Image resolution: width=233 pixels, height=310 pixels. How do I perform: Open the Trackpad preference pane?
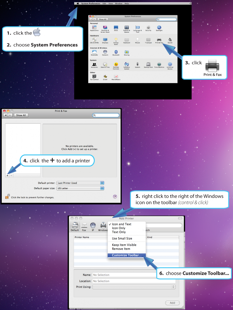[x=148, y=41]
